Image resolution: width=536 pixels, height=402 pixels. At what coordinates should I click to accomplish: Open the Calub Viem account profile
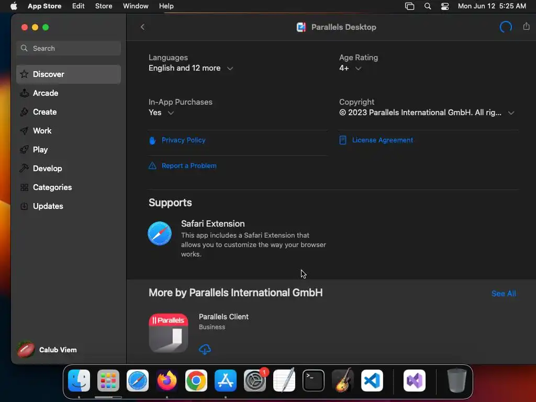pyautogui.click(x=48, y=350)
